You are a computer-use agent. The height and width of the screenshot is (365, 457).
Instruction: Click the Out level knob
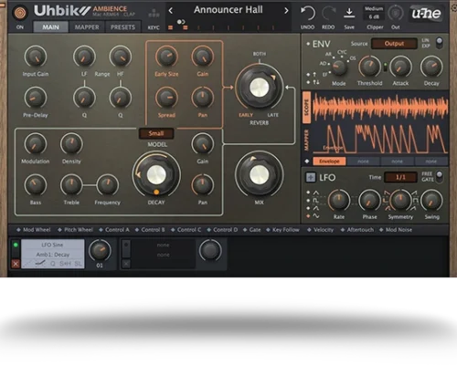pos(396,14)
